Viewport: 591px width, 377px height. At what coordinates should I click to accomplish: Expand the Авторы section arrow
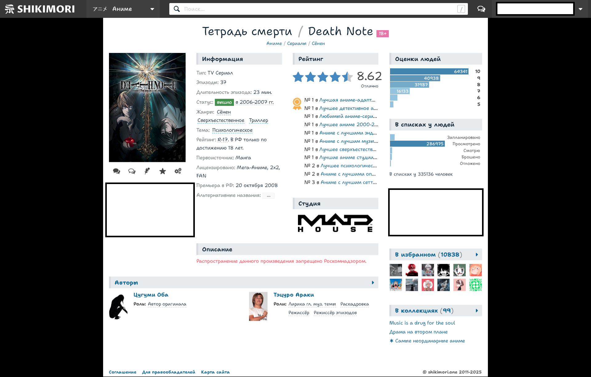[373, 283]
